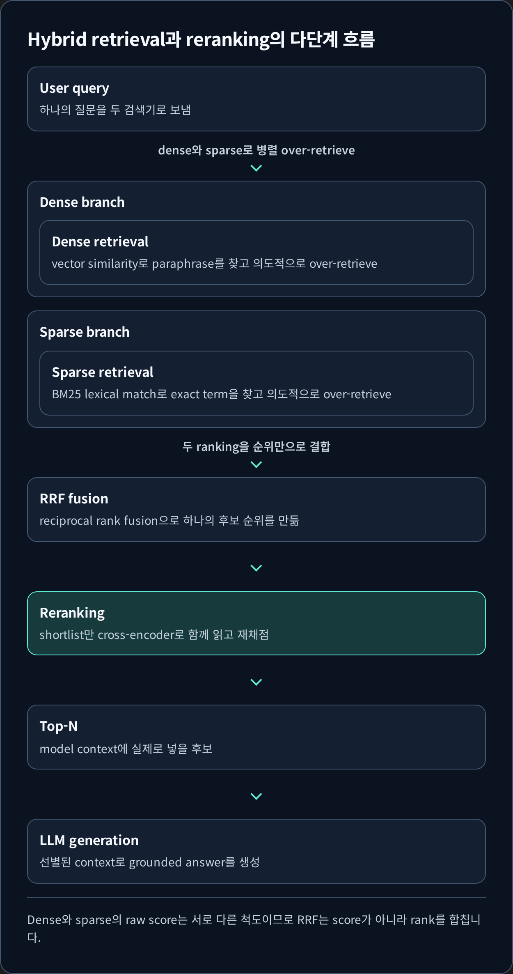
Task: Open the Dense retrieval inner card
Action: [256, 253]
